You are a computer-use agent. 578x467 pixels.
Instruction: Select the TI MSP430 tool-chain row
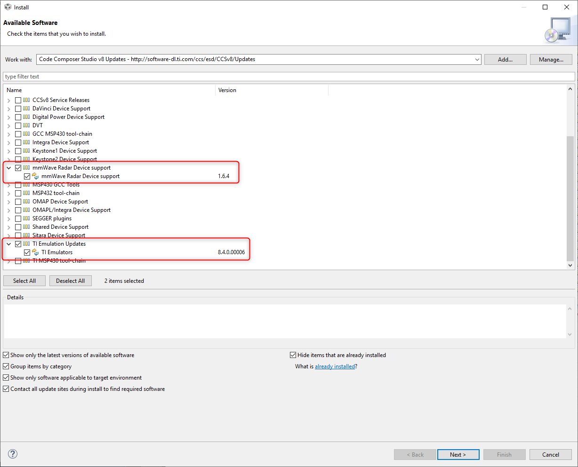click(59, 261)
